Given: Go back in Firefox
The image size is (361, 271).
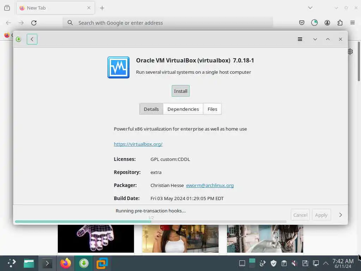Looking at the screenshot, I should [8, 23].
